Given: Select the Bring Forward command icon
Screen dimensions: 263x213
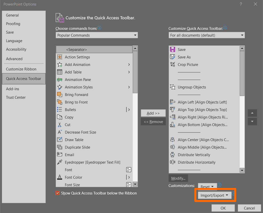Looking at the screenshot, I should click(60, 94).
